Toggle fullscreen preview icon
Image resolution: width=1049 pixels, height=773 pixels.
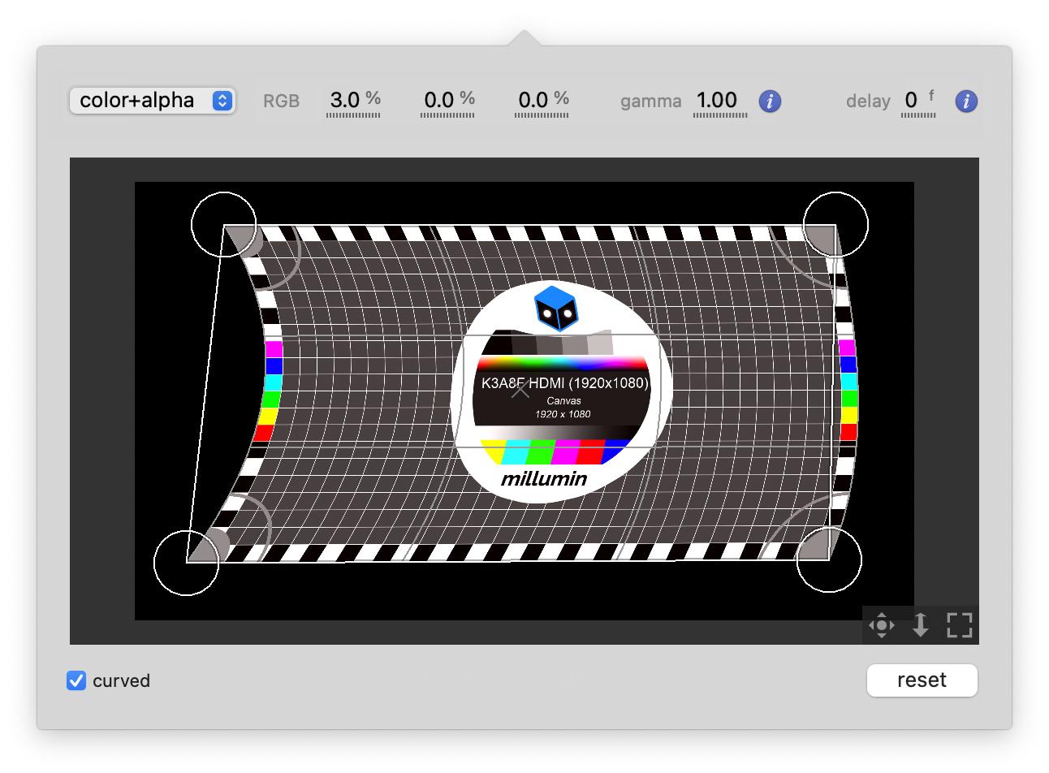(959, 625)
